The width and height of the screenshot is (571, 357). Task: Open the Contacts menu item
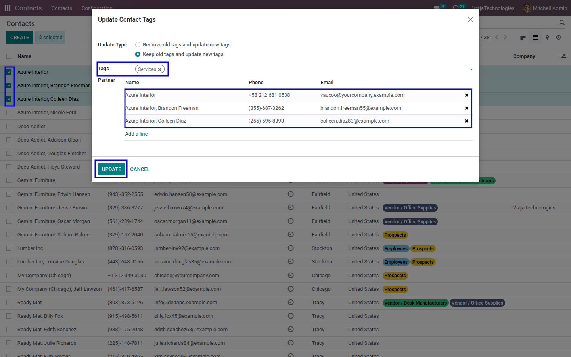click(62, 8)
